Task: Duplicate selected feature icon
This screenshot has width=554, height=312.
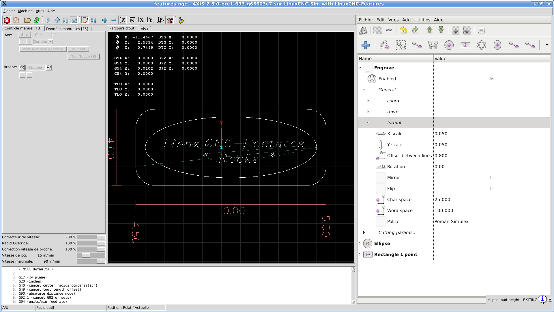Action: [378, 30]
